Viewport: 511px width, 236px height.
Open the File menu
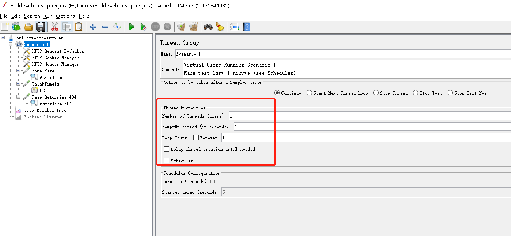[x=4, y=16]
